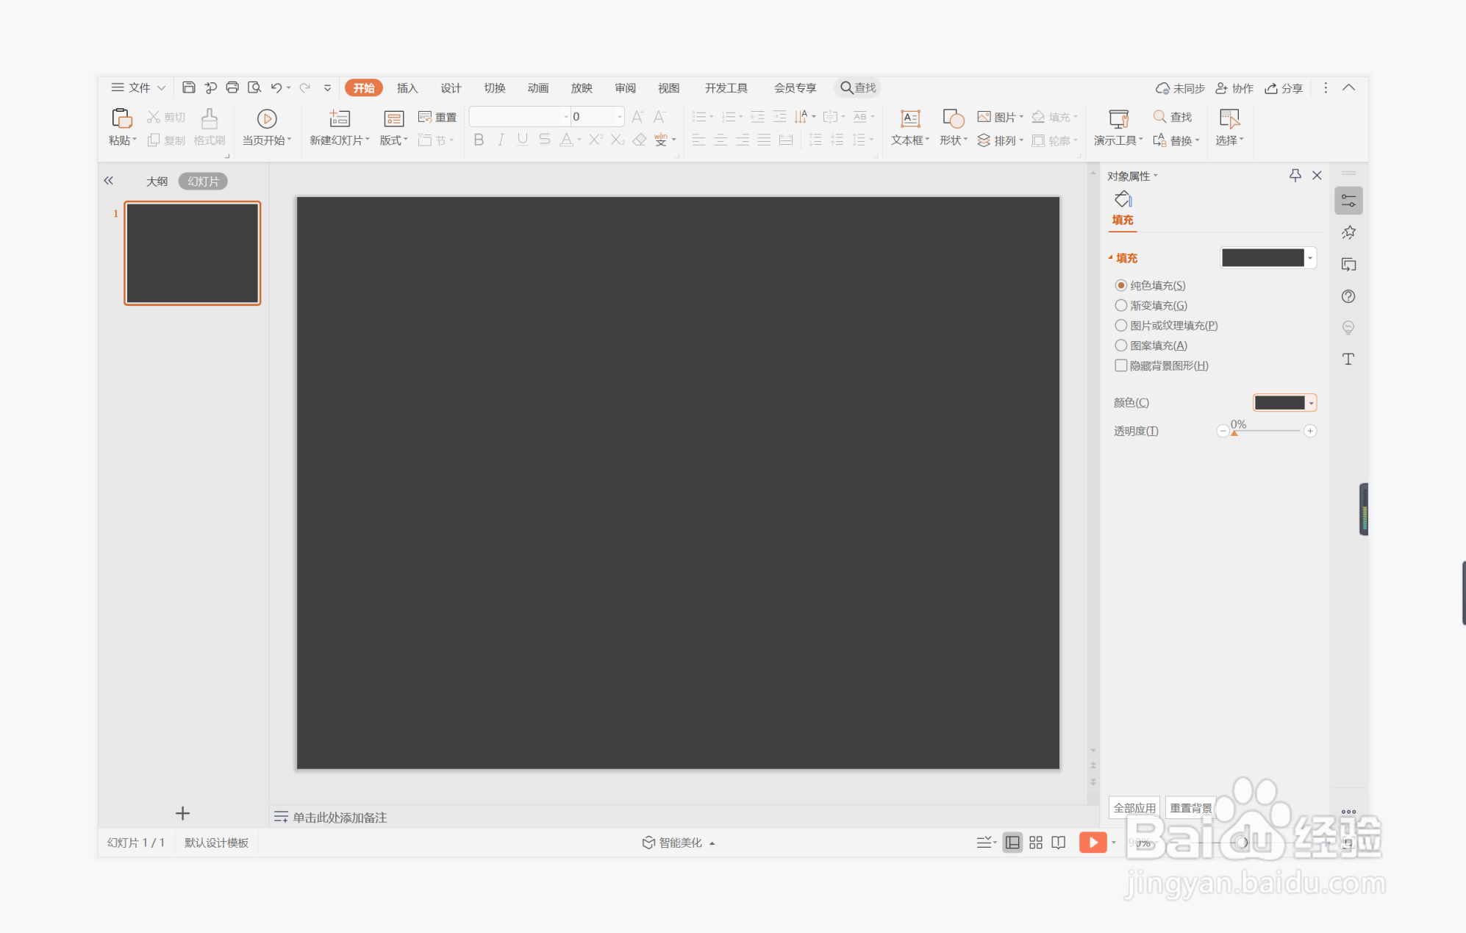Click Reset Background button
1466x933 pixels.
tap(1191, 807)
